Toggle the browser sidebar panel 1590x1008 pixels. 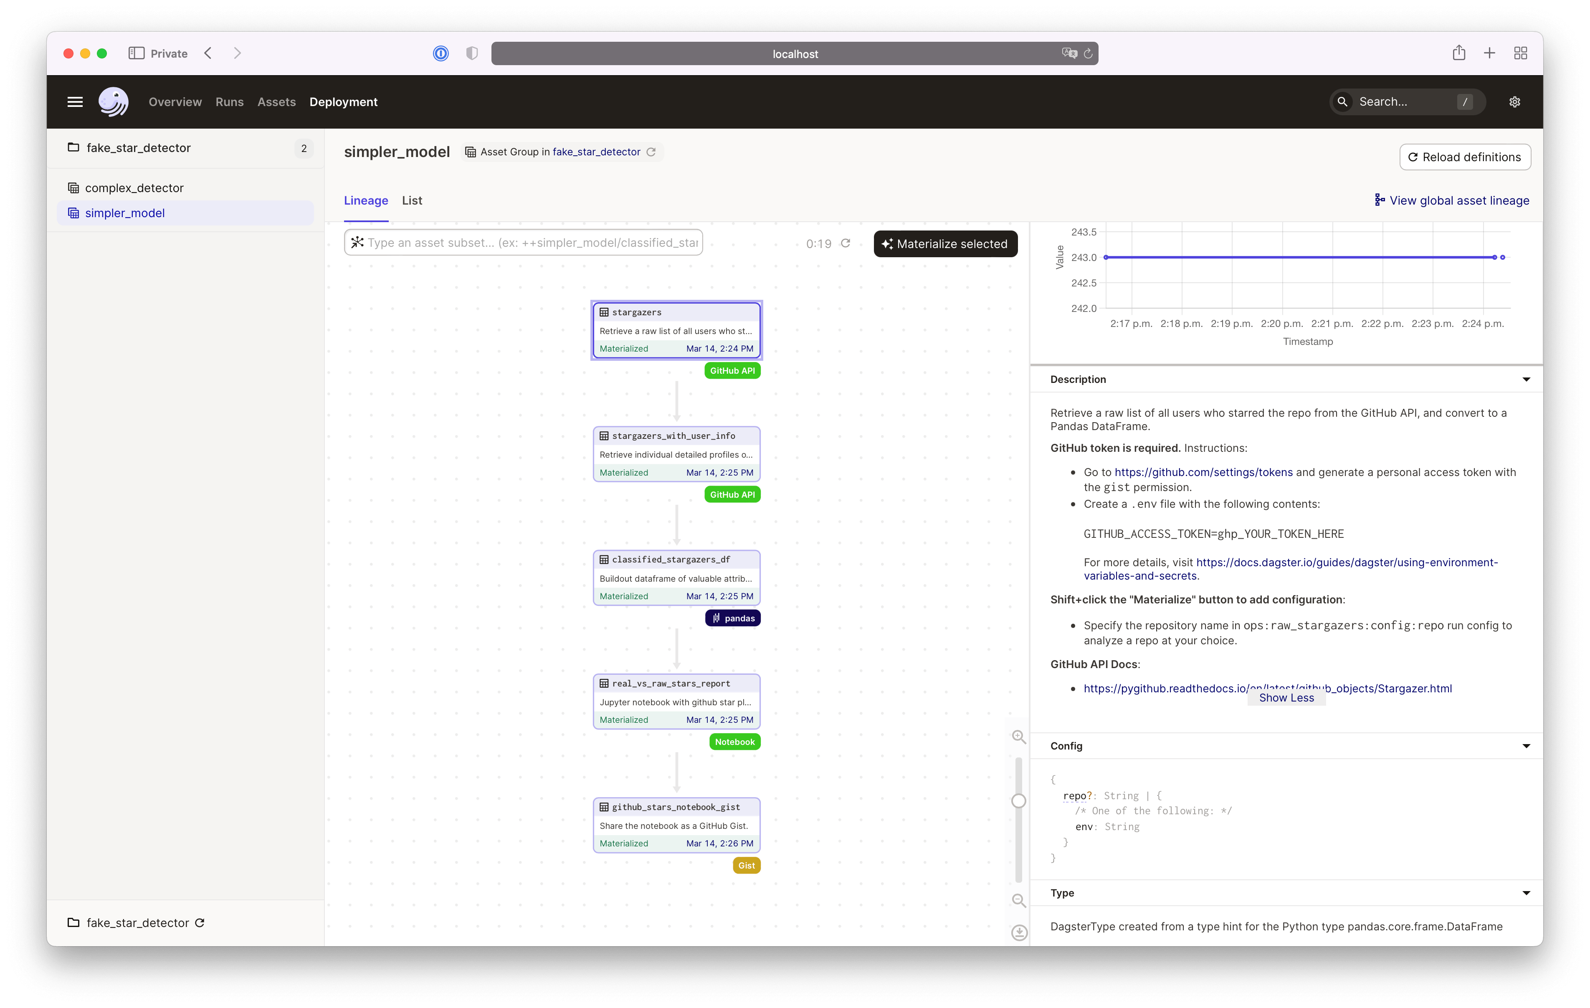pos(136,53)
